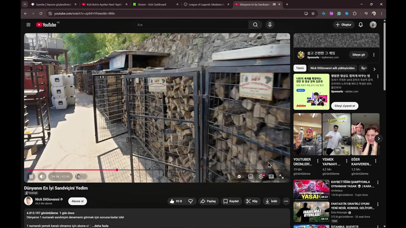This screenshot has height=228, width=406.
Task: Like the video with 93 B likes
Action: 176,201
